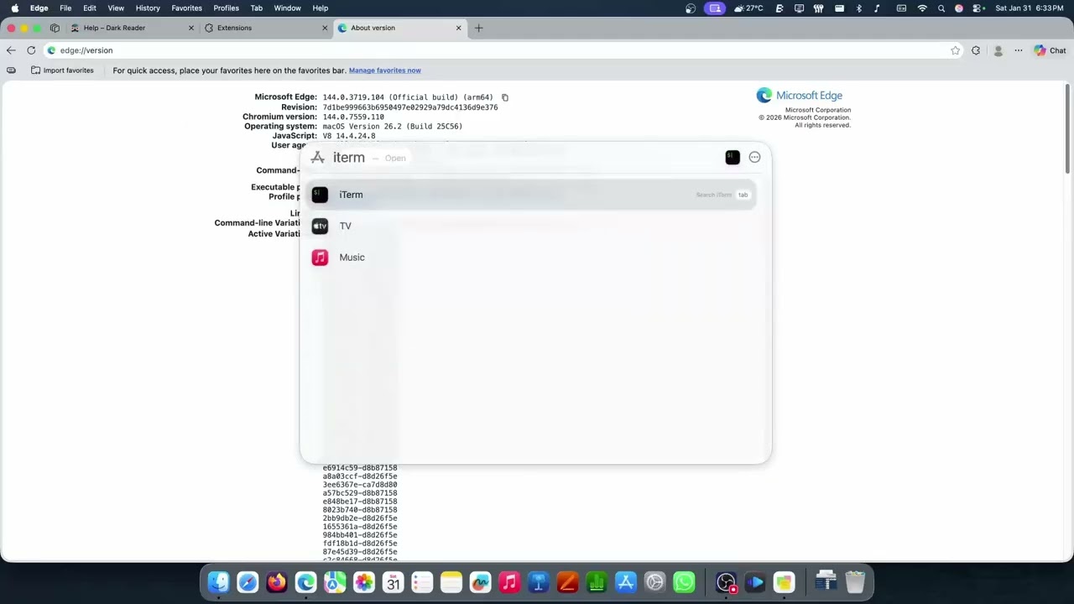Screen dimensions: 1074x604
Task: Open a new tab with plus button
Action: (478, 28)
